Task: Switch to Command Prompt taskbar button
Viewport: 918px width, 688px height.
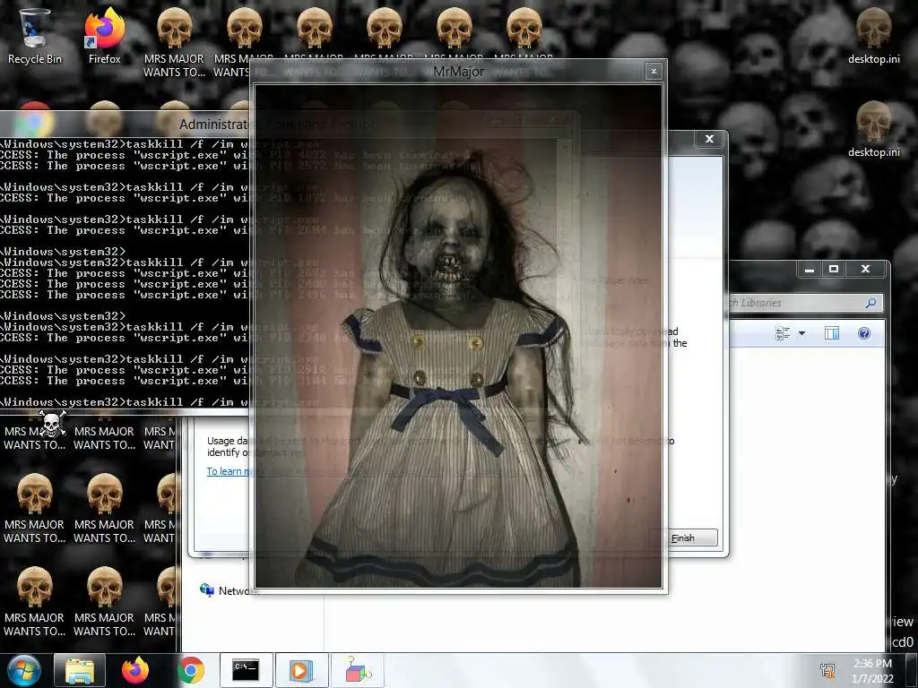Action: [246, 670]
